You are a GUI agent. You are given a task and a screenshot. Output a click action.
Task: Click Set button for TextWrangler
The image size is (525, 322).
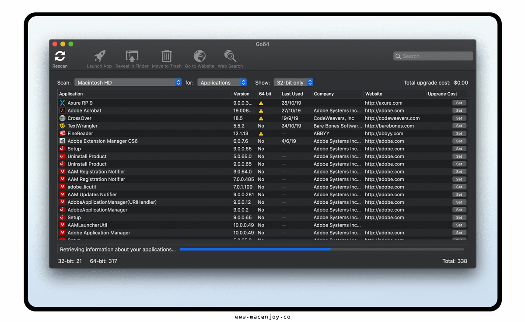459,126
